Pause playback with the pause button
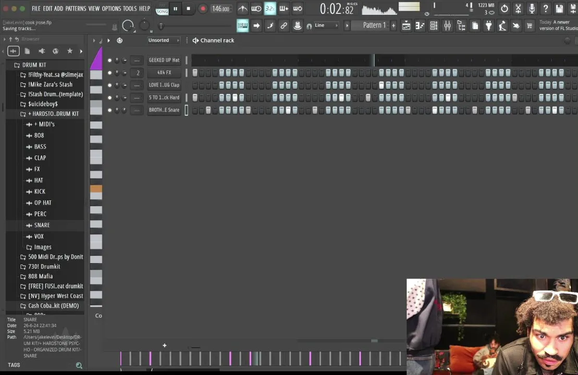The width and height of the screenshot is (578, 375). point(176,8)
